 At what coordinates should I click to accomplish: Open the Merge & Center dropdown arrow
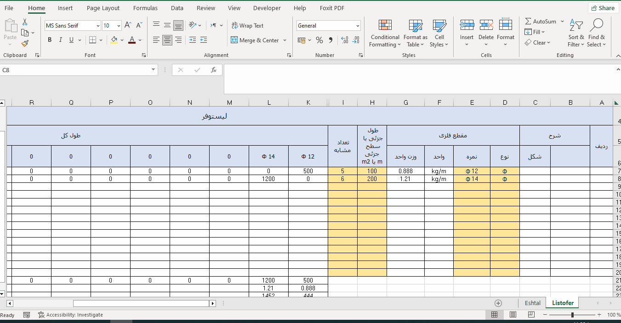click(x=285, y=40)
